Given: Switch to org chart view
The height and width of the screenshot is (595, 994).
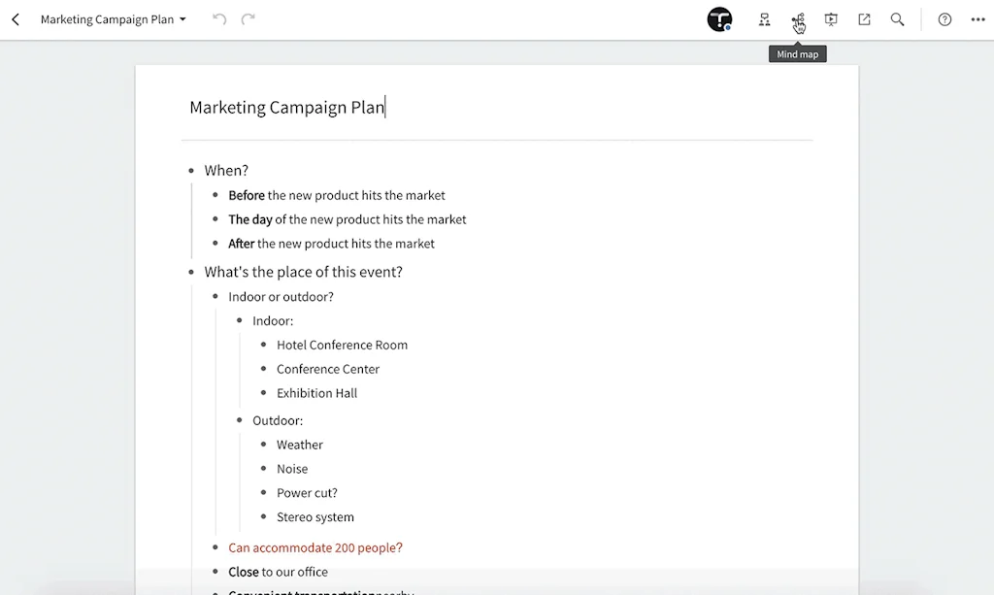Looking at the screenshot, I should tap(765, 19).
